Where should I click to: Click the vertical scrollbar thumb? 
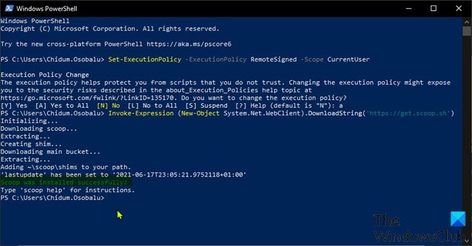tap(467, 31)
